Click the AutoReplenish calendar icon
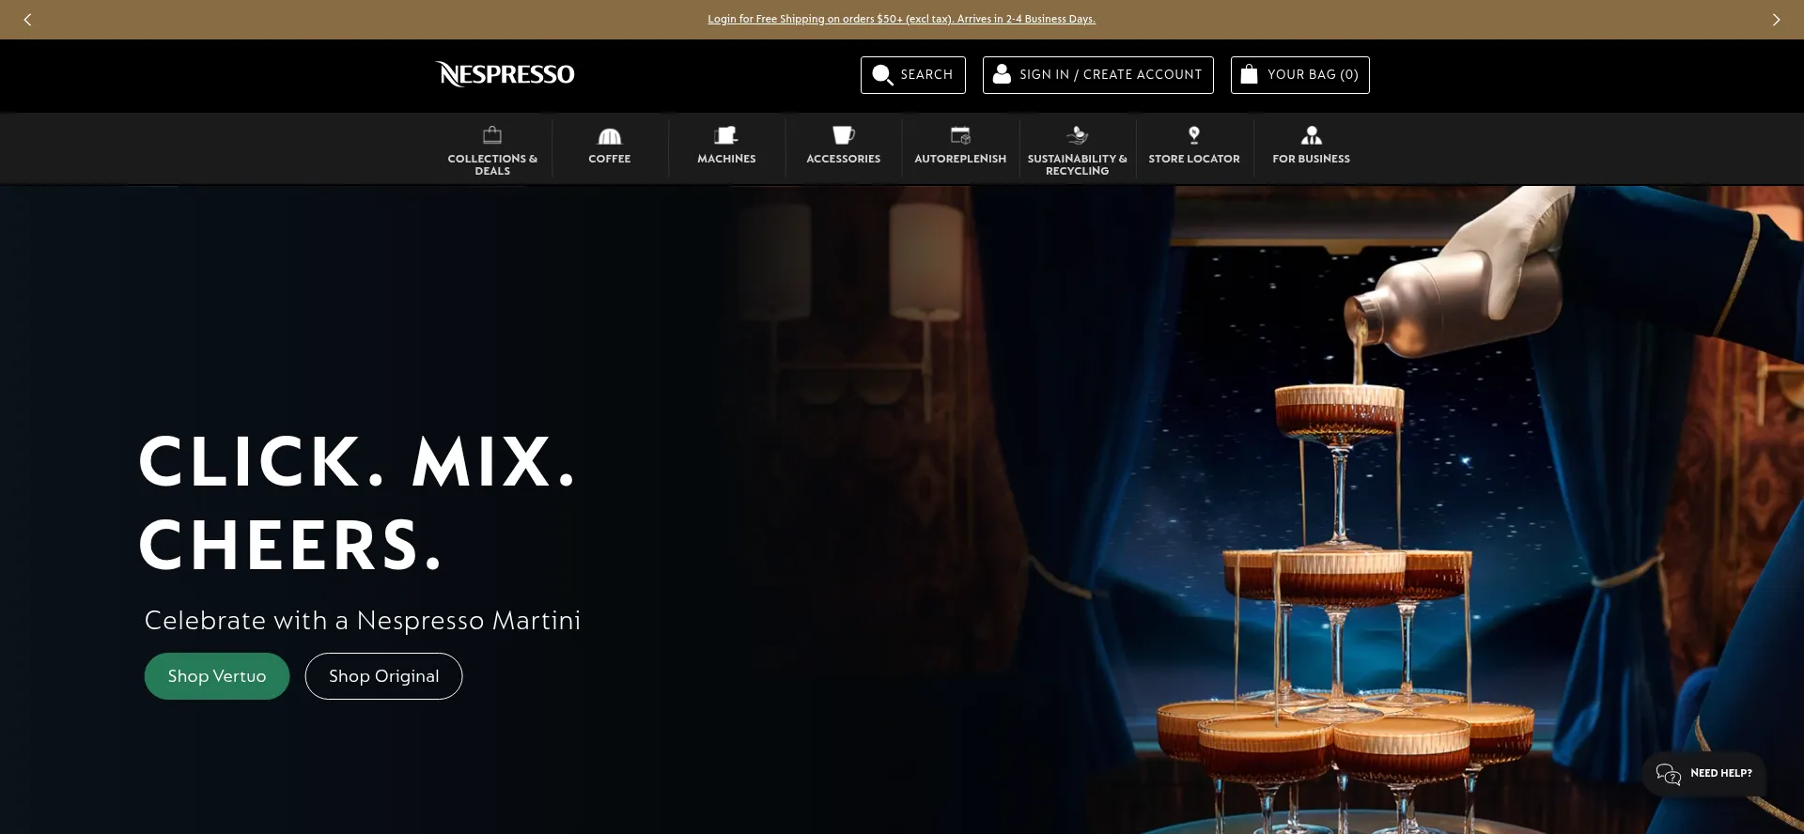 (x=960, y=135)
